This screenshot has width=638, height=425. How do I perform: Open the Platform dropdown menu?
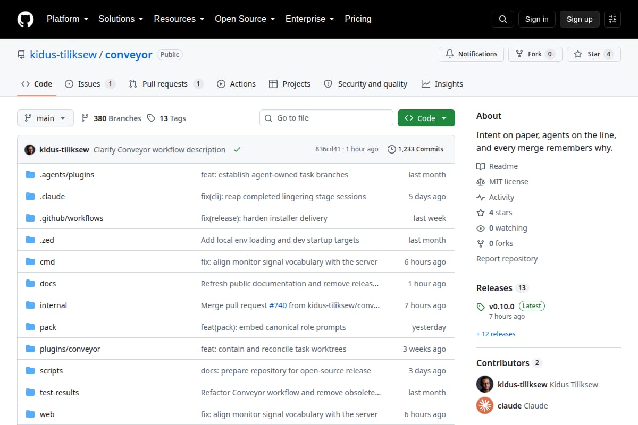67,19
